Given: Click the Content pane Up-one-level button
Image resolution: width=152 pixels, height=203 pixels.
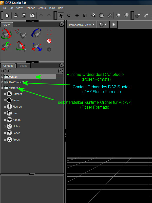Looking at the screenshot, I should click(61, 71).
